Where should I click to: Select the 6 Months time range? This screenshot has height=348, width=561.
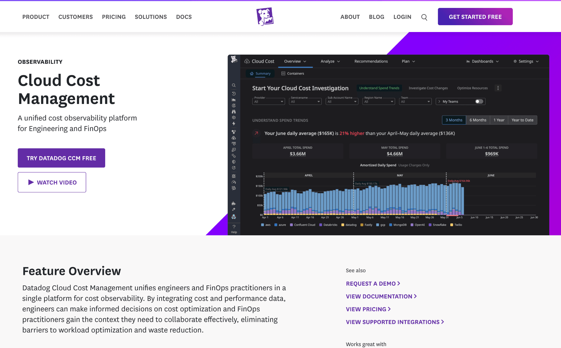click(x=478, y=120)
